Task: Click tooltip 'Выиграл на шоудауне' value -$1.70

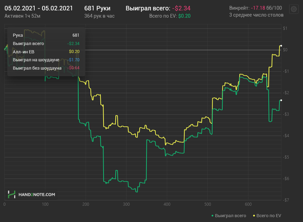Action: click(74, 60)
